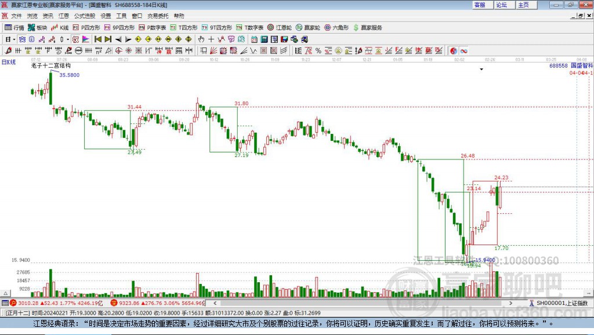
Task: Open the T四方形 tool
Action: (184, 28)
